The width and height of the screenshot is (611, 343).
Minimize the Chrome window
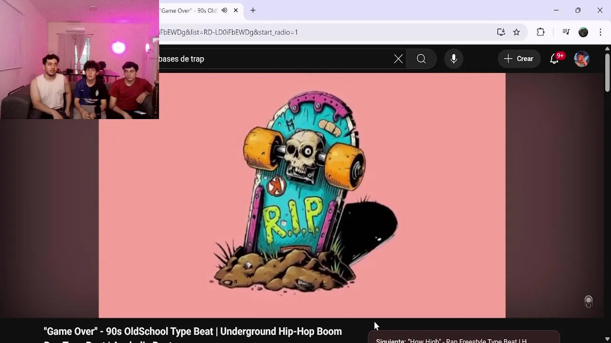[x=556, y=10]
